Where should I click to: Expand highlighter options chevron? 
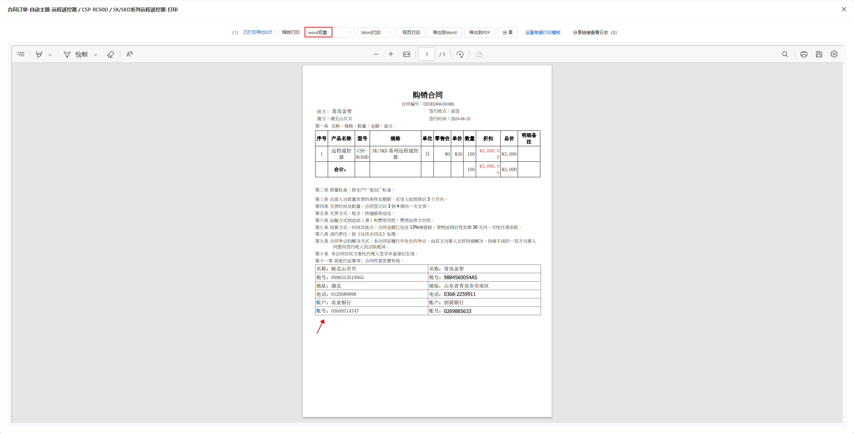50,55
